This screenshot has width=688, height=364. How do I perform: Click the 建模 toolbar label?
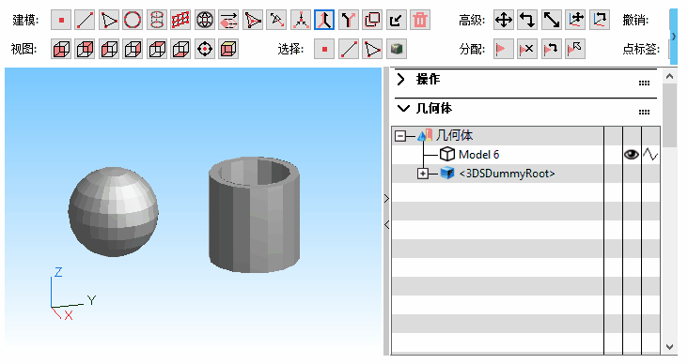[25, 20]
